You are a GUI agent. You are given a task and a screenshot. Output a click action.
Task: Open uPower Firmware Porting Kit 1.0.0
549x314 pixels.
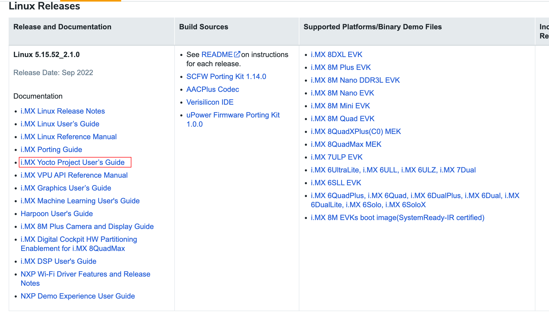tap(233, 115)
